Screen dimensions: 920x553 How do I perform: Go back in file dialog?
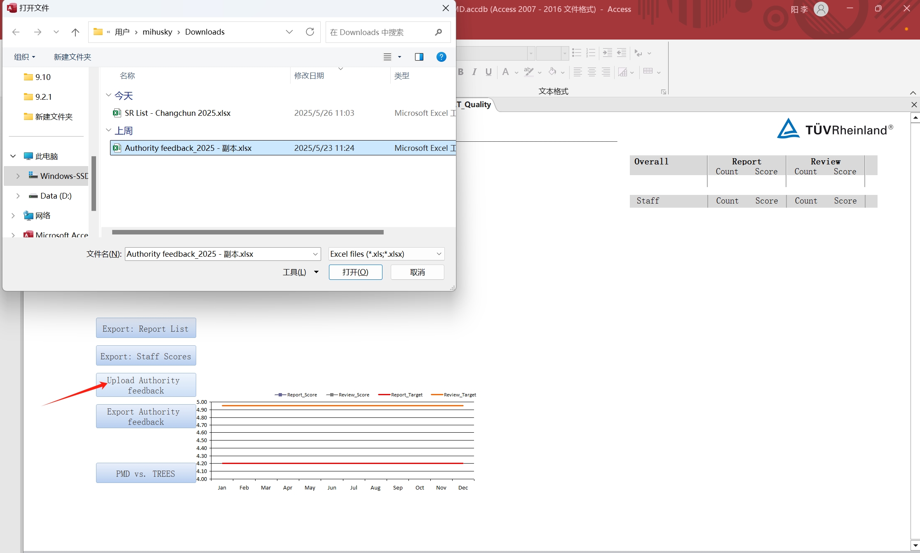16,32
